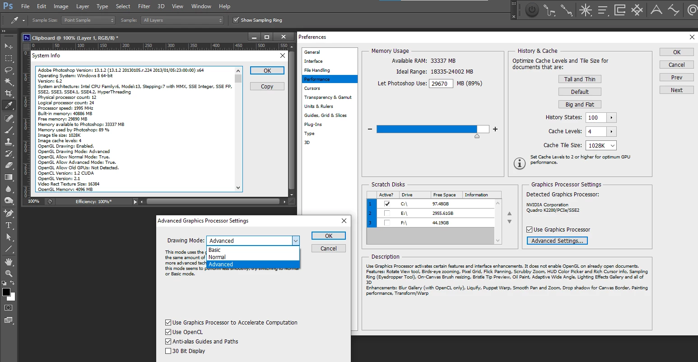Screen dimensions: 698x362
Task: Choose Normal drawing mode
Action: [253, 257]
